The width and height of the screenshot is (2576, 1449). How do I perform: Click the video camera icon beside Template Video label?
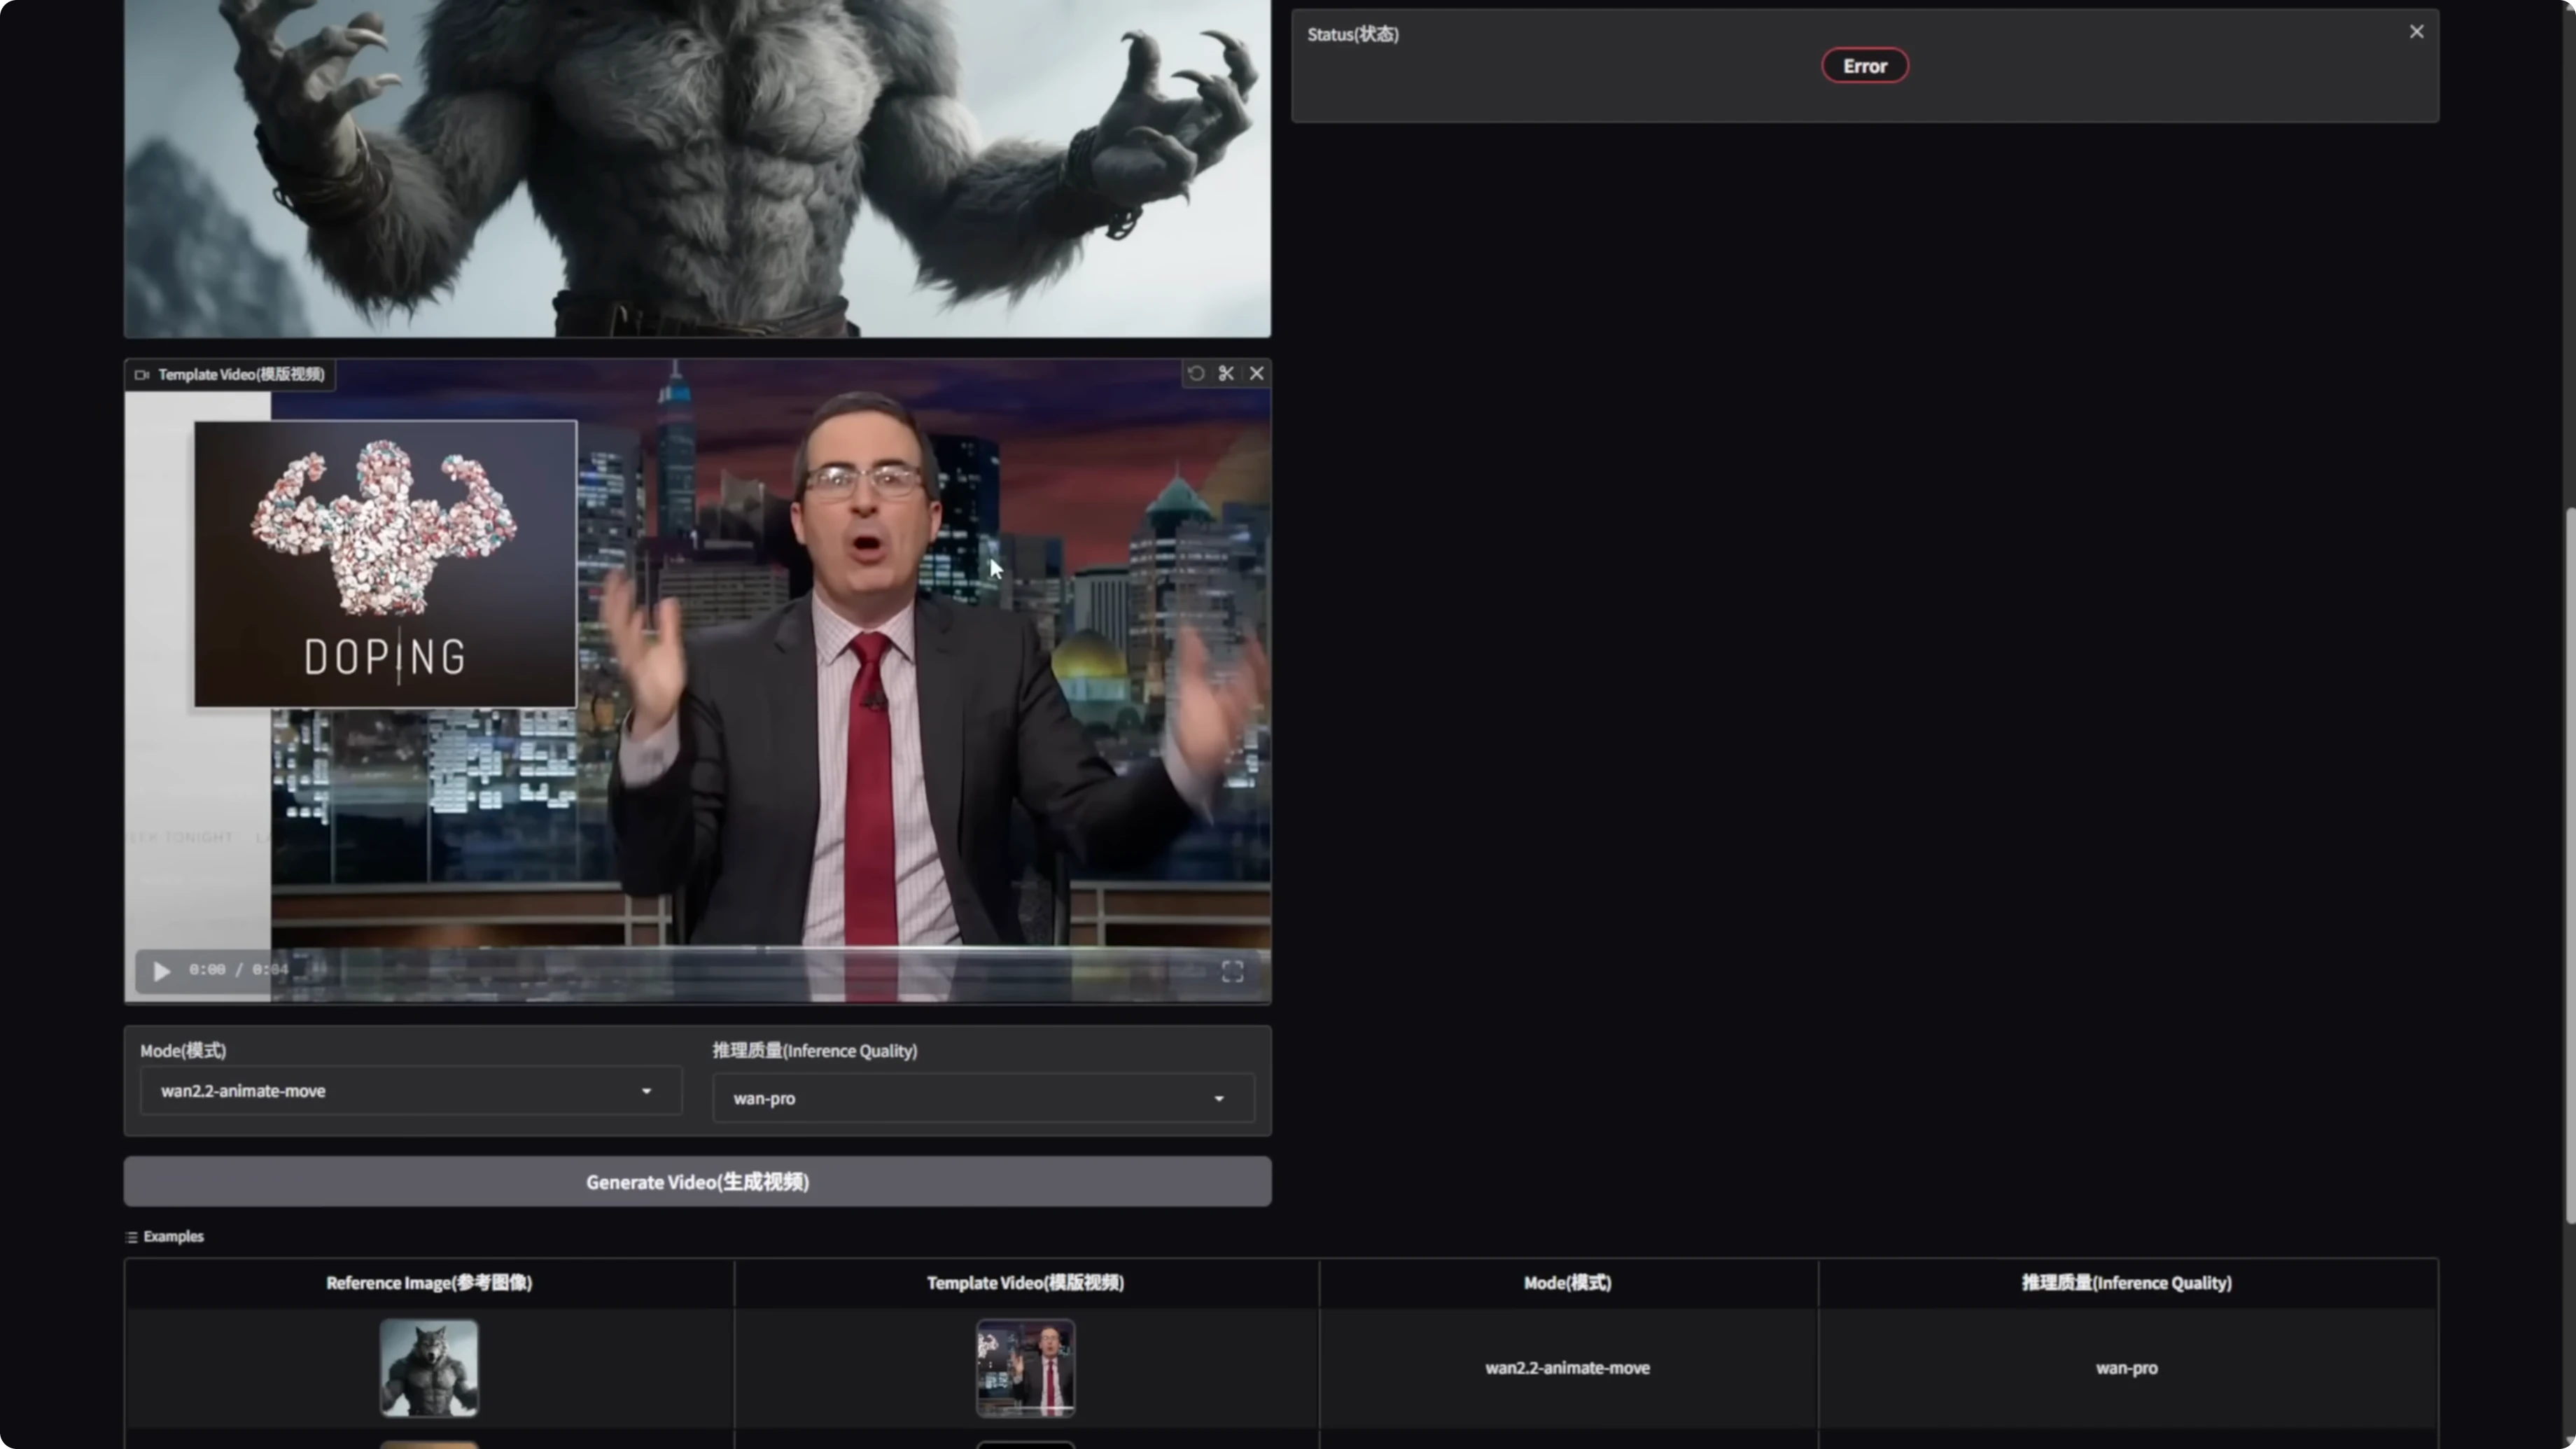141,374
